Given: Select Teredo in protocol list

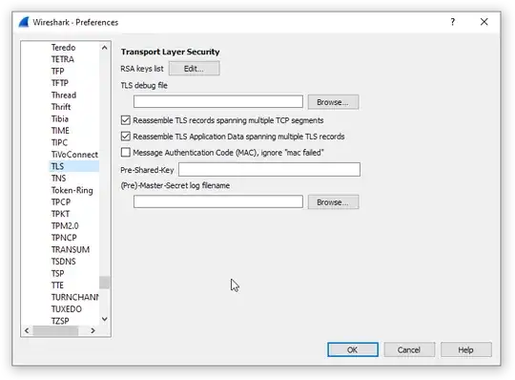Looking at the screenshot, I should [x=63, y=48].
